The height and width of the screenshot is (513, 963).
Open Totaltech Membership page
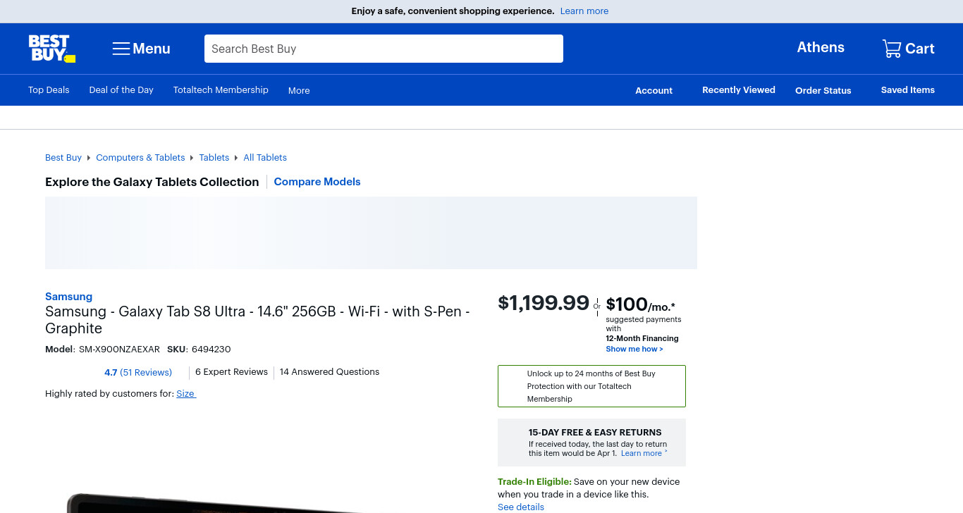click(x=221, y=89)
